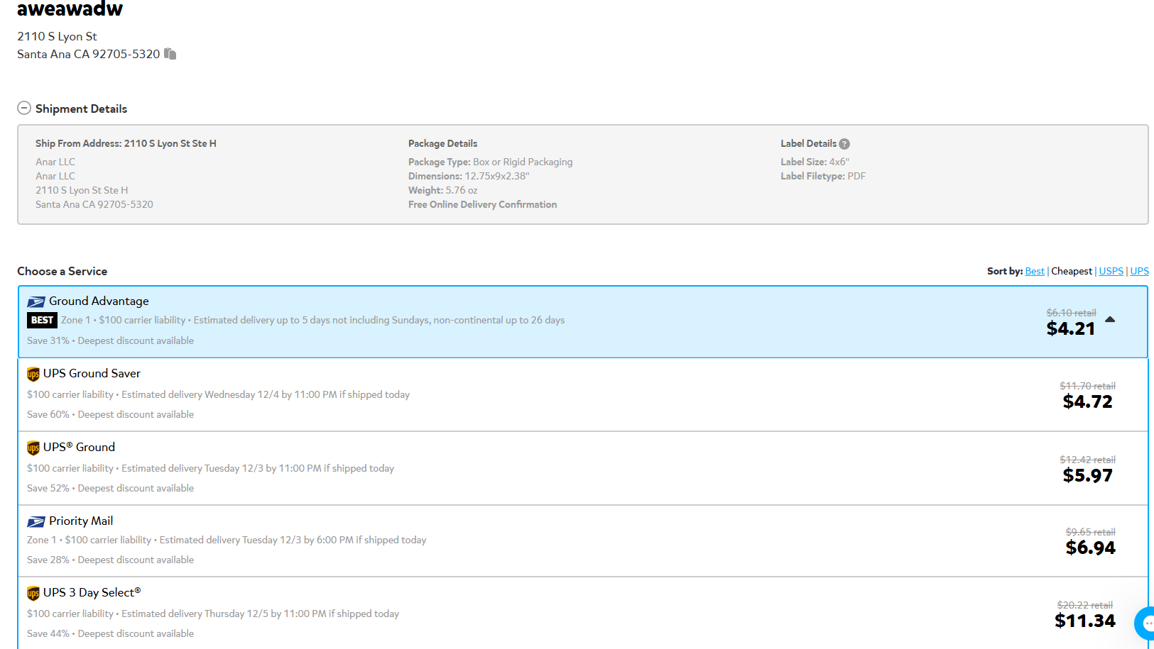1154x649 pixels.
Task: Click the Shipment Details heading
Action: [81, 109]
